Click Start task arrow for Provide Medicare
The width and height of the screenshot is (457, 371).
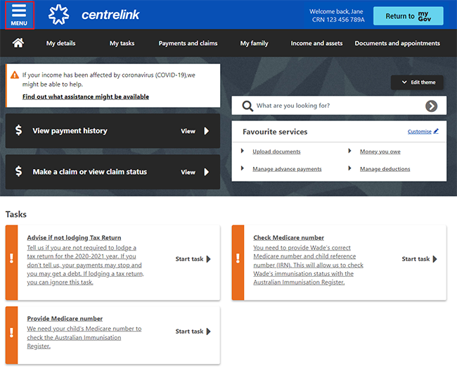[209, 332]
